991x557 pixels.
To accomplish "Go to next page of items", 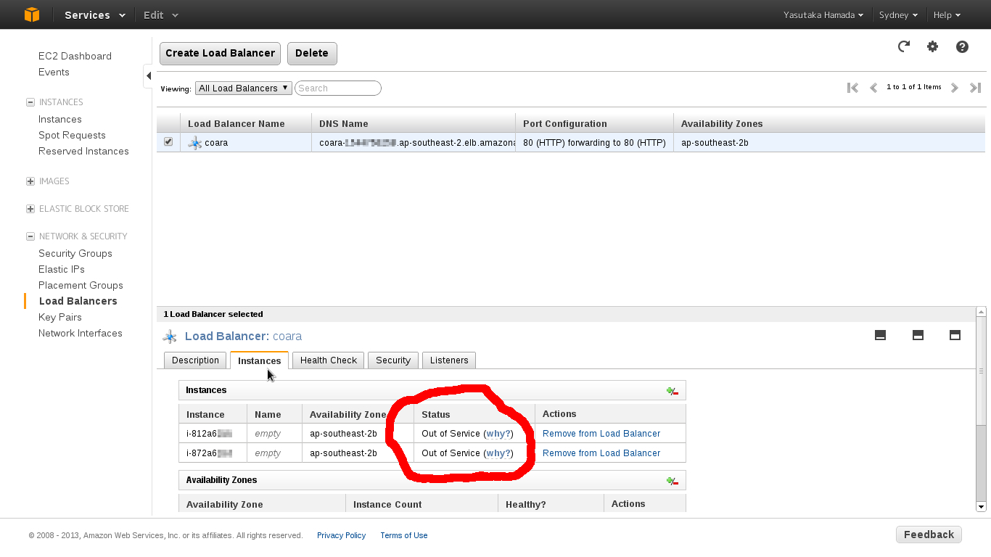I will (955, 88).
